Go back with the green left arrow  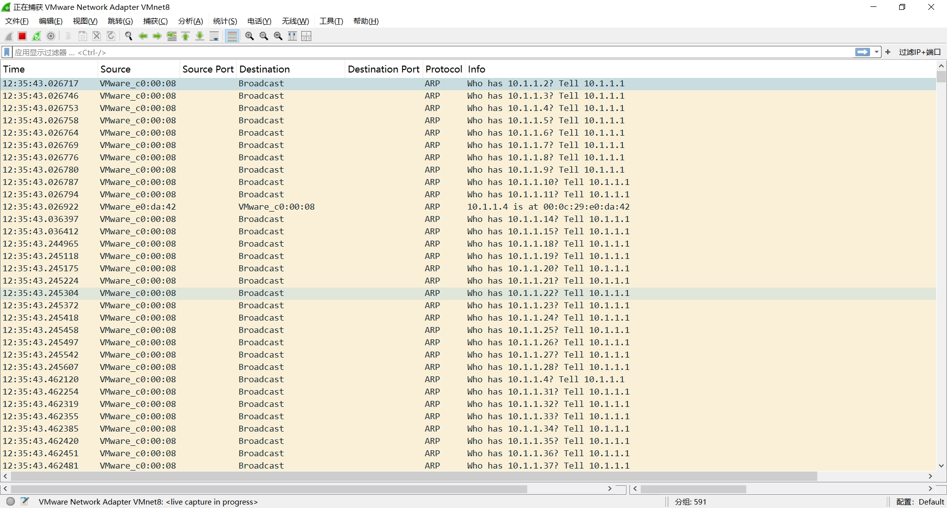[143, 36]
